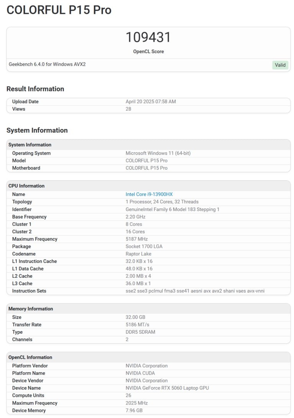Screen dimensions: 294x418
Task: Click memory Size value 32.00 GB
Action: [135, 318]
